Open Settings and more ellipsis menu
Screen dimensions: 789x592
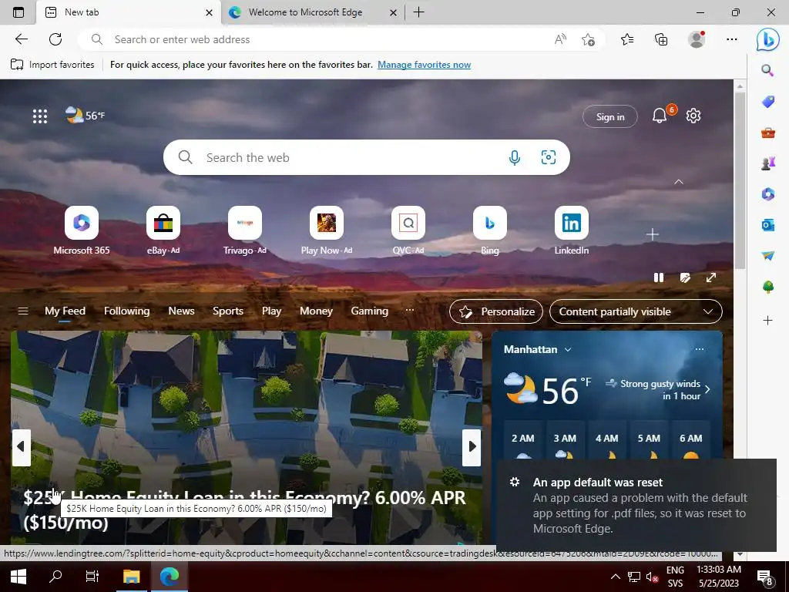tap(732, 39)
